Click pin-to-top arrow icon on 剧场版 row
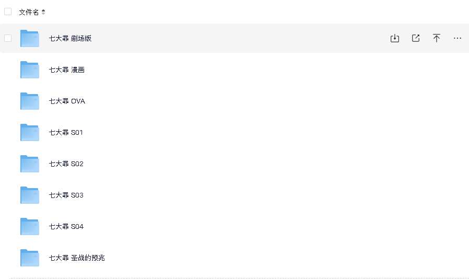Viewport: 469px width, 279px height. [x=437, y=38]
